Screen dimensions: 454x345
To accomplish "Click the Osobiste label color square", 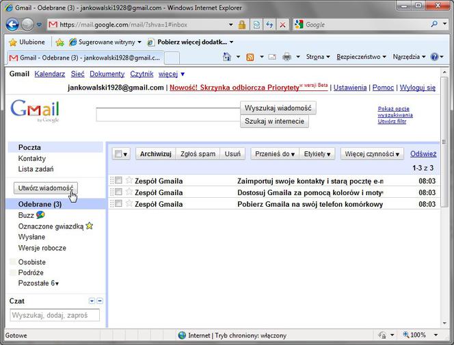I will [13, 261].
